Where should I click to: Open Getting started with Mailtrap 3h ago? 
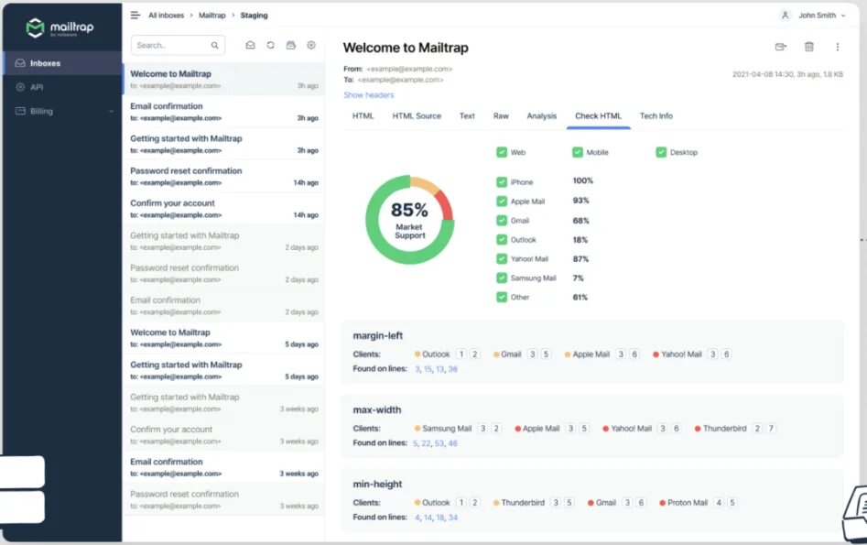[x=223, y=144]
